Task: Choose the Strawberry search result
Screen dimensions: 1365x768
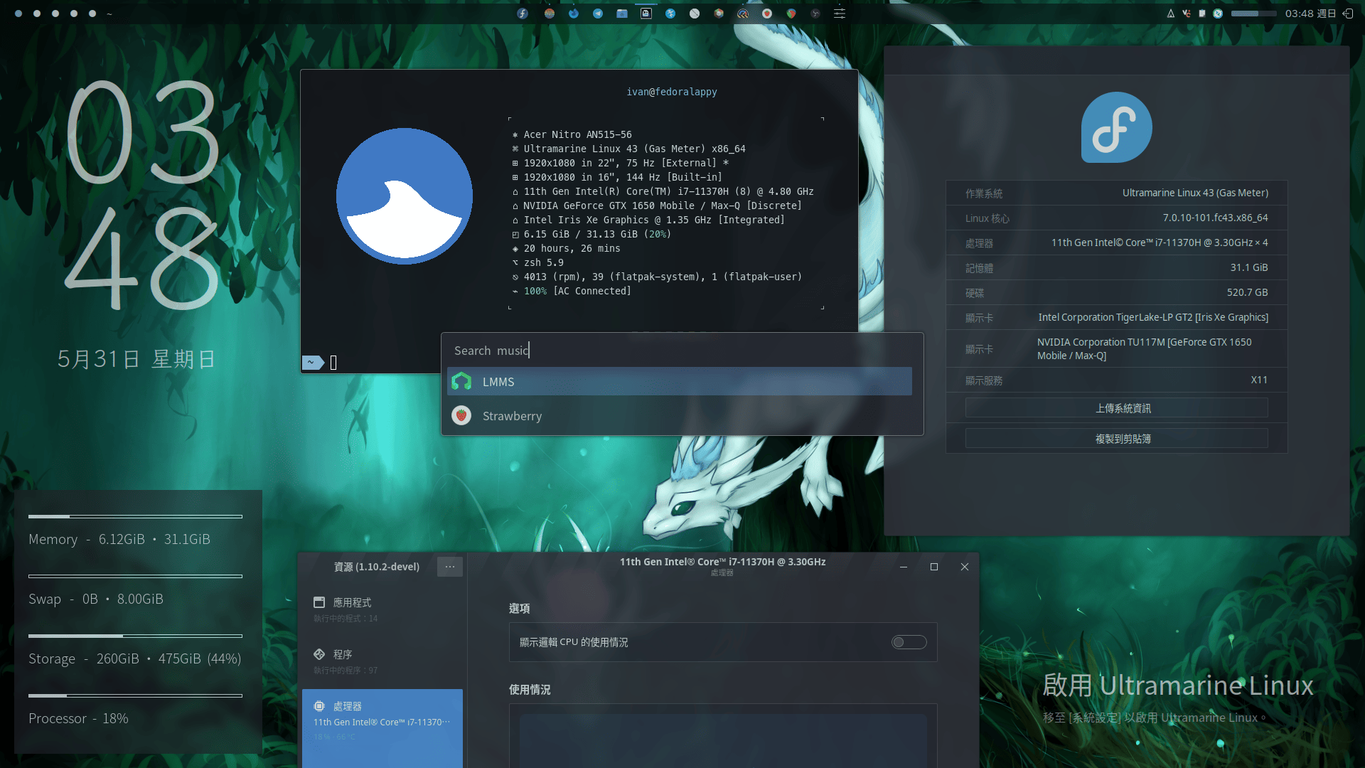Action: point(680,416)
